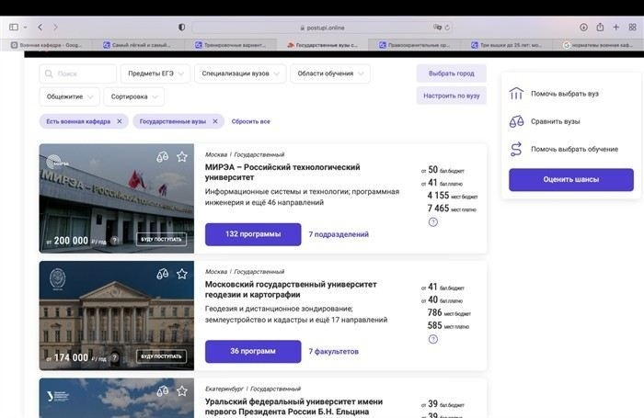The height and width of the screenshot is (418, 644).
Task: Click геодезии university building photo
Action: tap(116, 315)
